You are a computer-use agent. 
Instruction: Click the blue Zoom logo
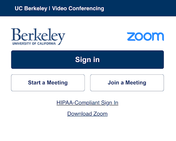coord(145,37)
